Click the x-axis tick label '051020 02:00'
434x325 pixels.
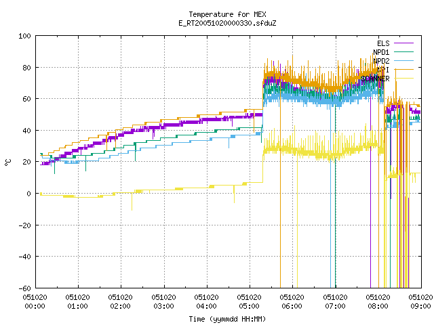click(121, 302)
